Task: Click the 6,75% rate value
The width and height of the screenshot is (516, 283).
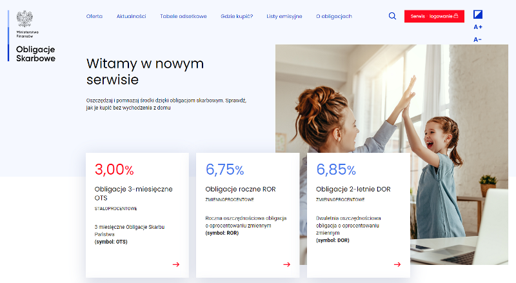Action: click(x=224, y=170)
